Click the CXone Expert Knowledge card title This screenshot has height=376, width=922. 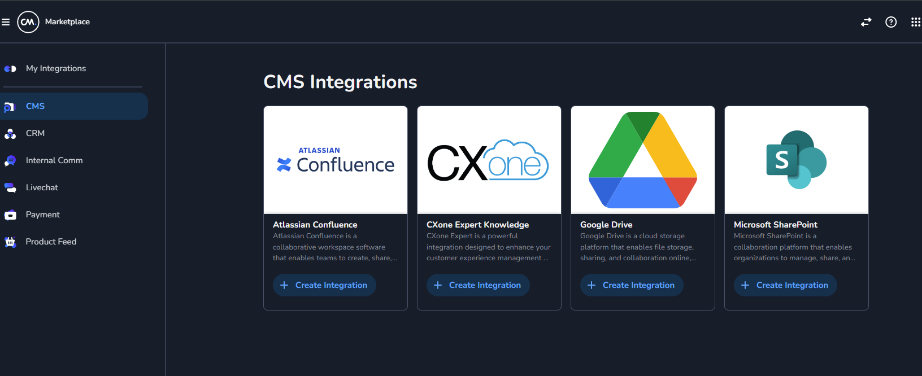click(478, 225)
